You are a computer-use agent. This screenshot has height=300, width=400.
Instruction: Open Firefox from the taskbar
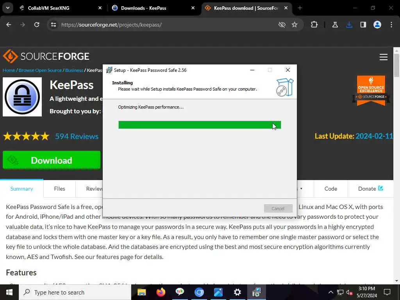[161, 292]
